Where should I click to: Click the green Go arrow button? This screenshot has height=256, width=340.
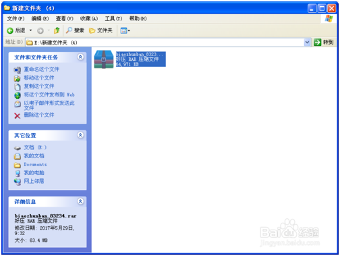pos(317,42)
